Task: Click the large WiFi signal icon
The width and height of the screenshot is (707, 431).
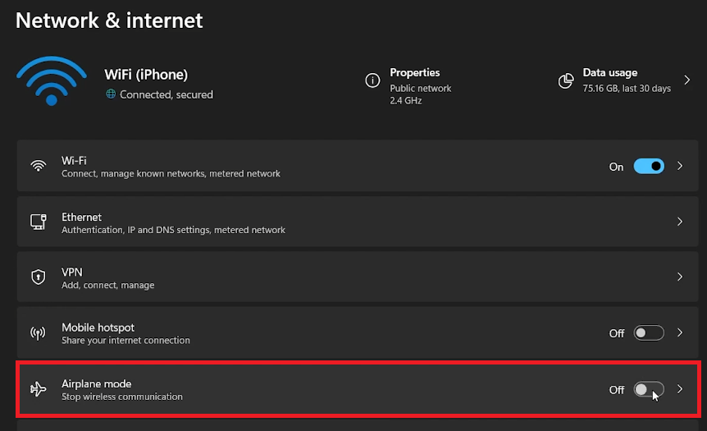Action: click(52, 80)
